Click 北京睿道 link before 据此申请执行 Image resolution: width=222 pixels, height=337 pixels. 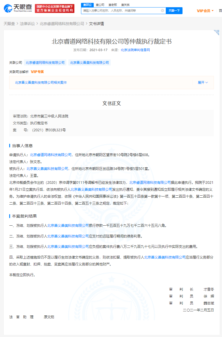[x=150, y=182]
